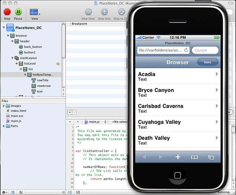Open main.js in Files list
The image size is (236, 195).
16,121
